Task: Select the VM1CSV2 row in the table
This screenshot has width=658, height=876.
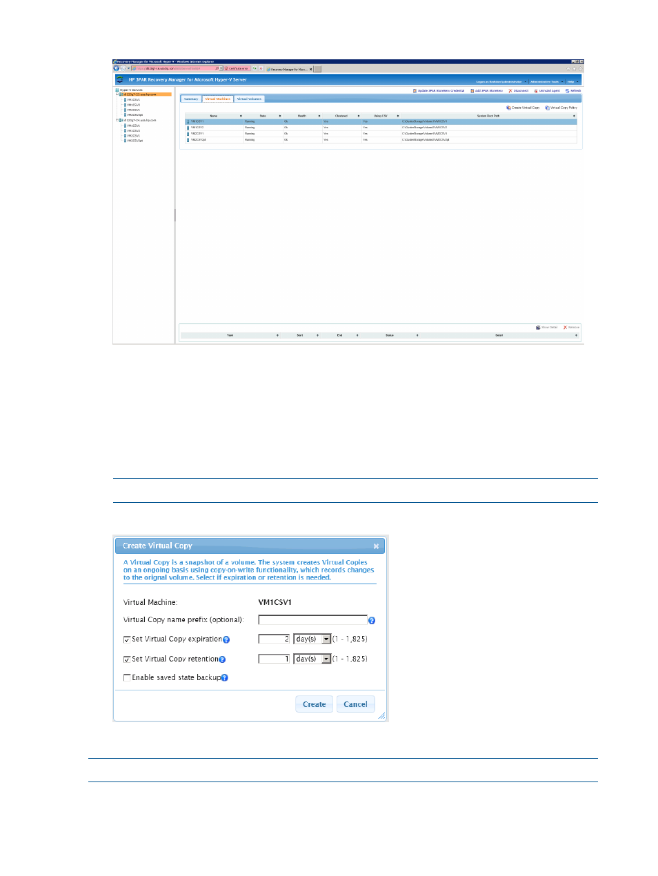Action: click(381, 128)
